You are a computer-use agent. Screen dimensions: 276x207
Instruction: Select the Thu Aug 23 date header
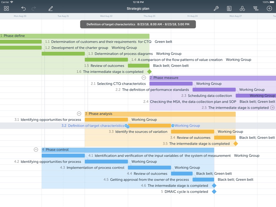[149, 16]
